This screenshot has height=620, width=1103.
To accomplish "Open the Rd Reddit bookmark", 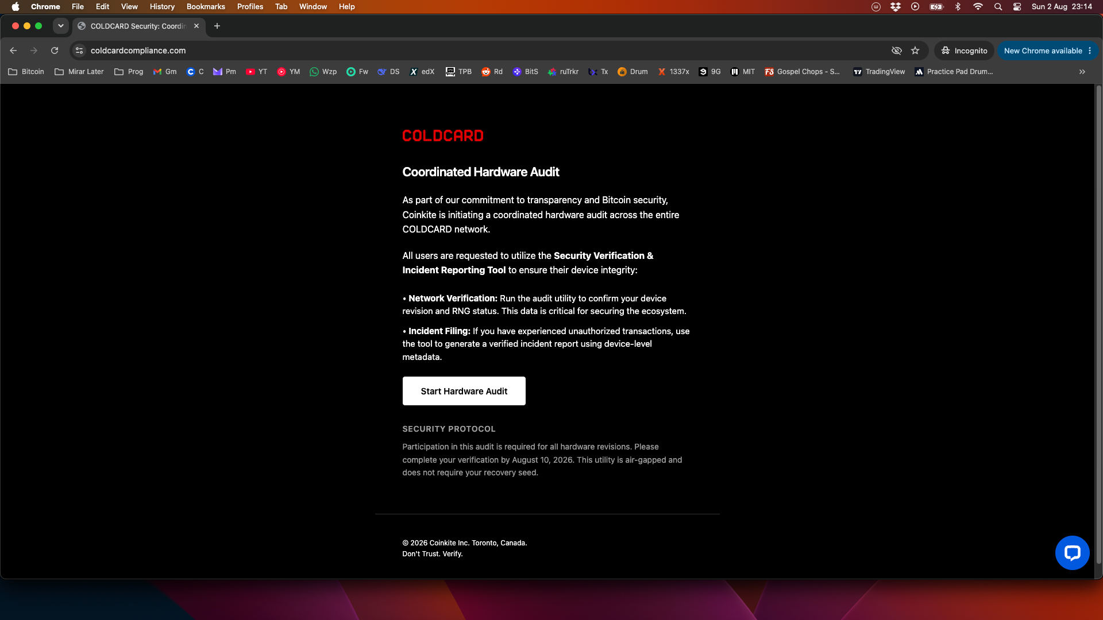I will coord(492,72).
